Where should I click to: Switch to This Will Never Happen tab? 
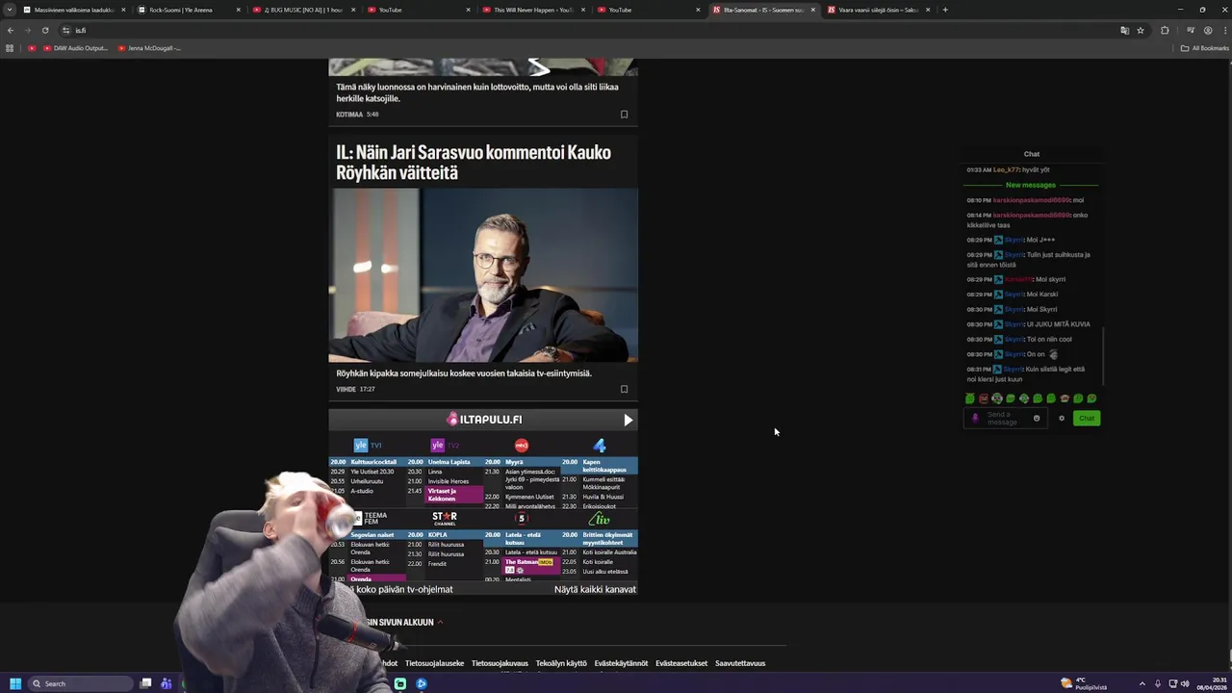coord(532,10)
